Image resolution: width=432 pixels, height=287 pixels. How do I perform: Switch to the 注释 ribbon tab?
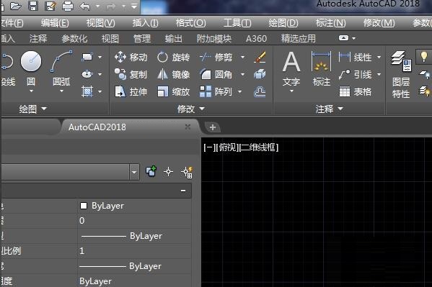coord(38,39)
